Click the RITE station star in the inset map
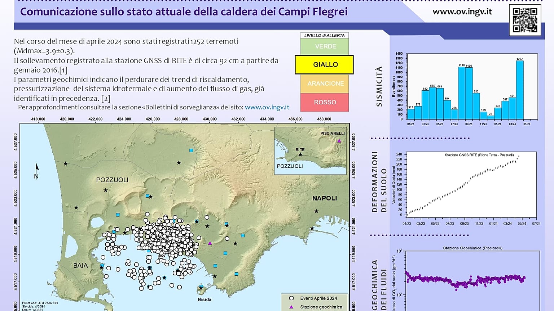 coord(300,155)
